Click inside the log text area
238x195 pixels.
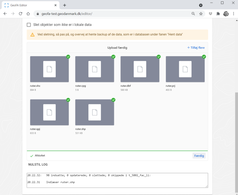[117, 180]
